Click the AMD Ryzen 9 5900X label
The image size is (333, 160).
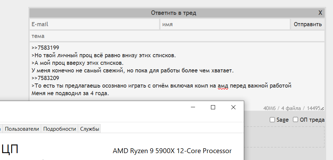[172, 151]
